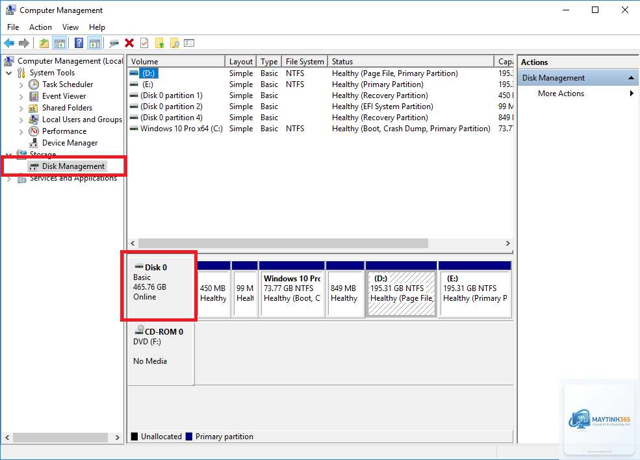Select Event Viewer in the tree
The image size is (640, 460).
(64, 96)
